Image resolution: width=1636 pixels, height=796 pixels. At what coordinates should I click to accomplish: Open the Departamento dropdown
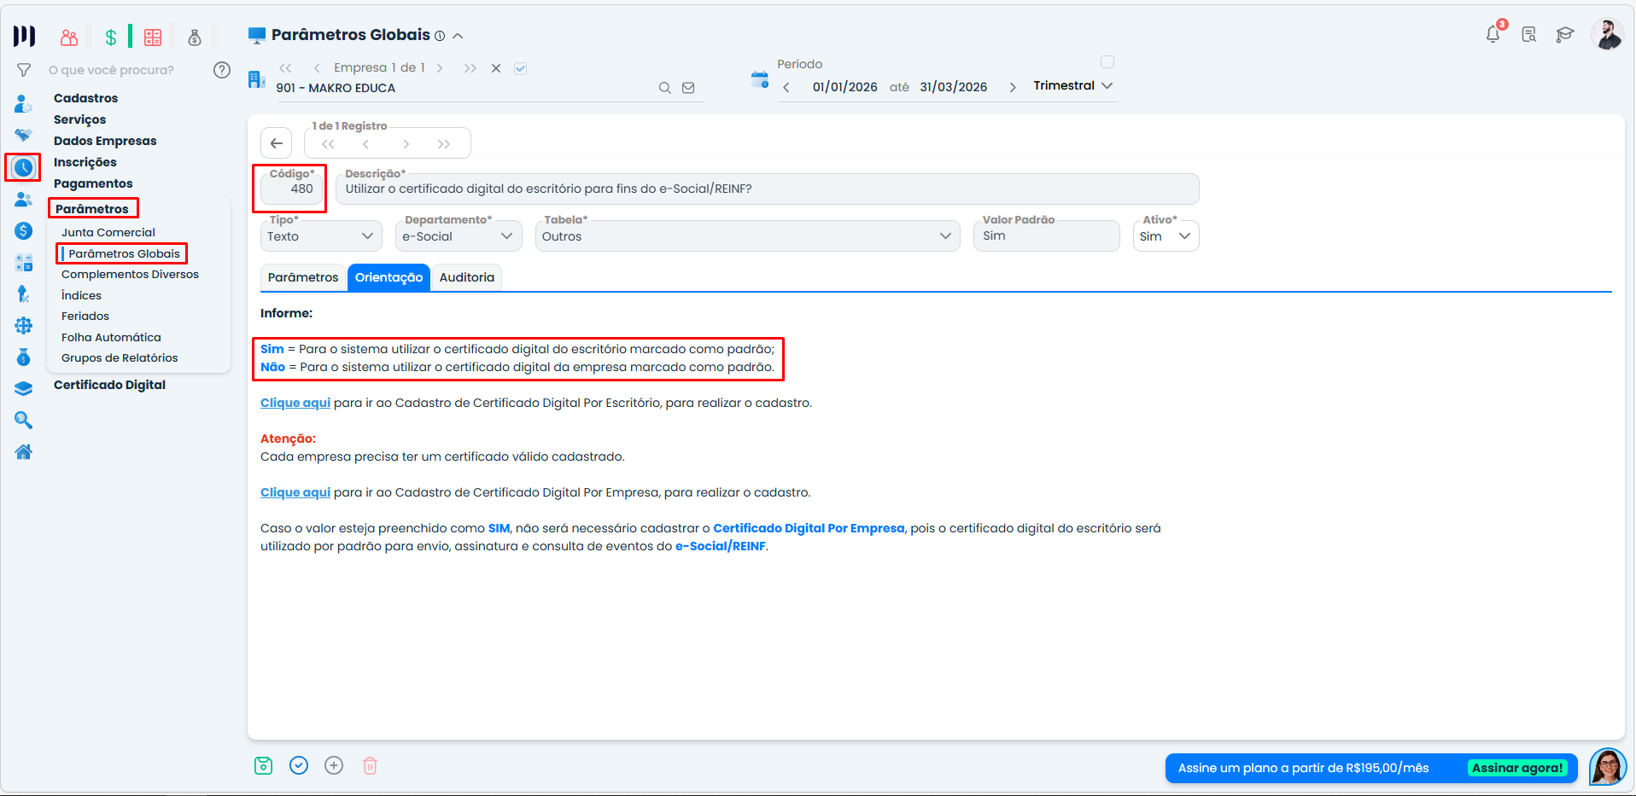point(459,236)
